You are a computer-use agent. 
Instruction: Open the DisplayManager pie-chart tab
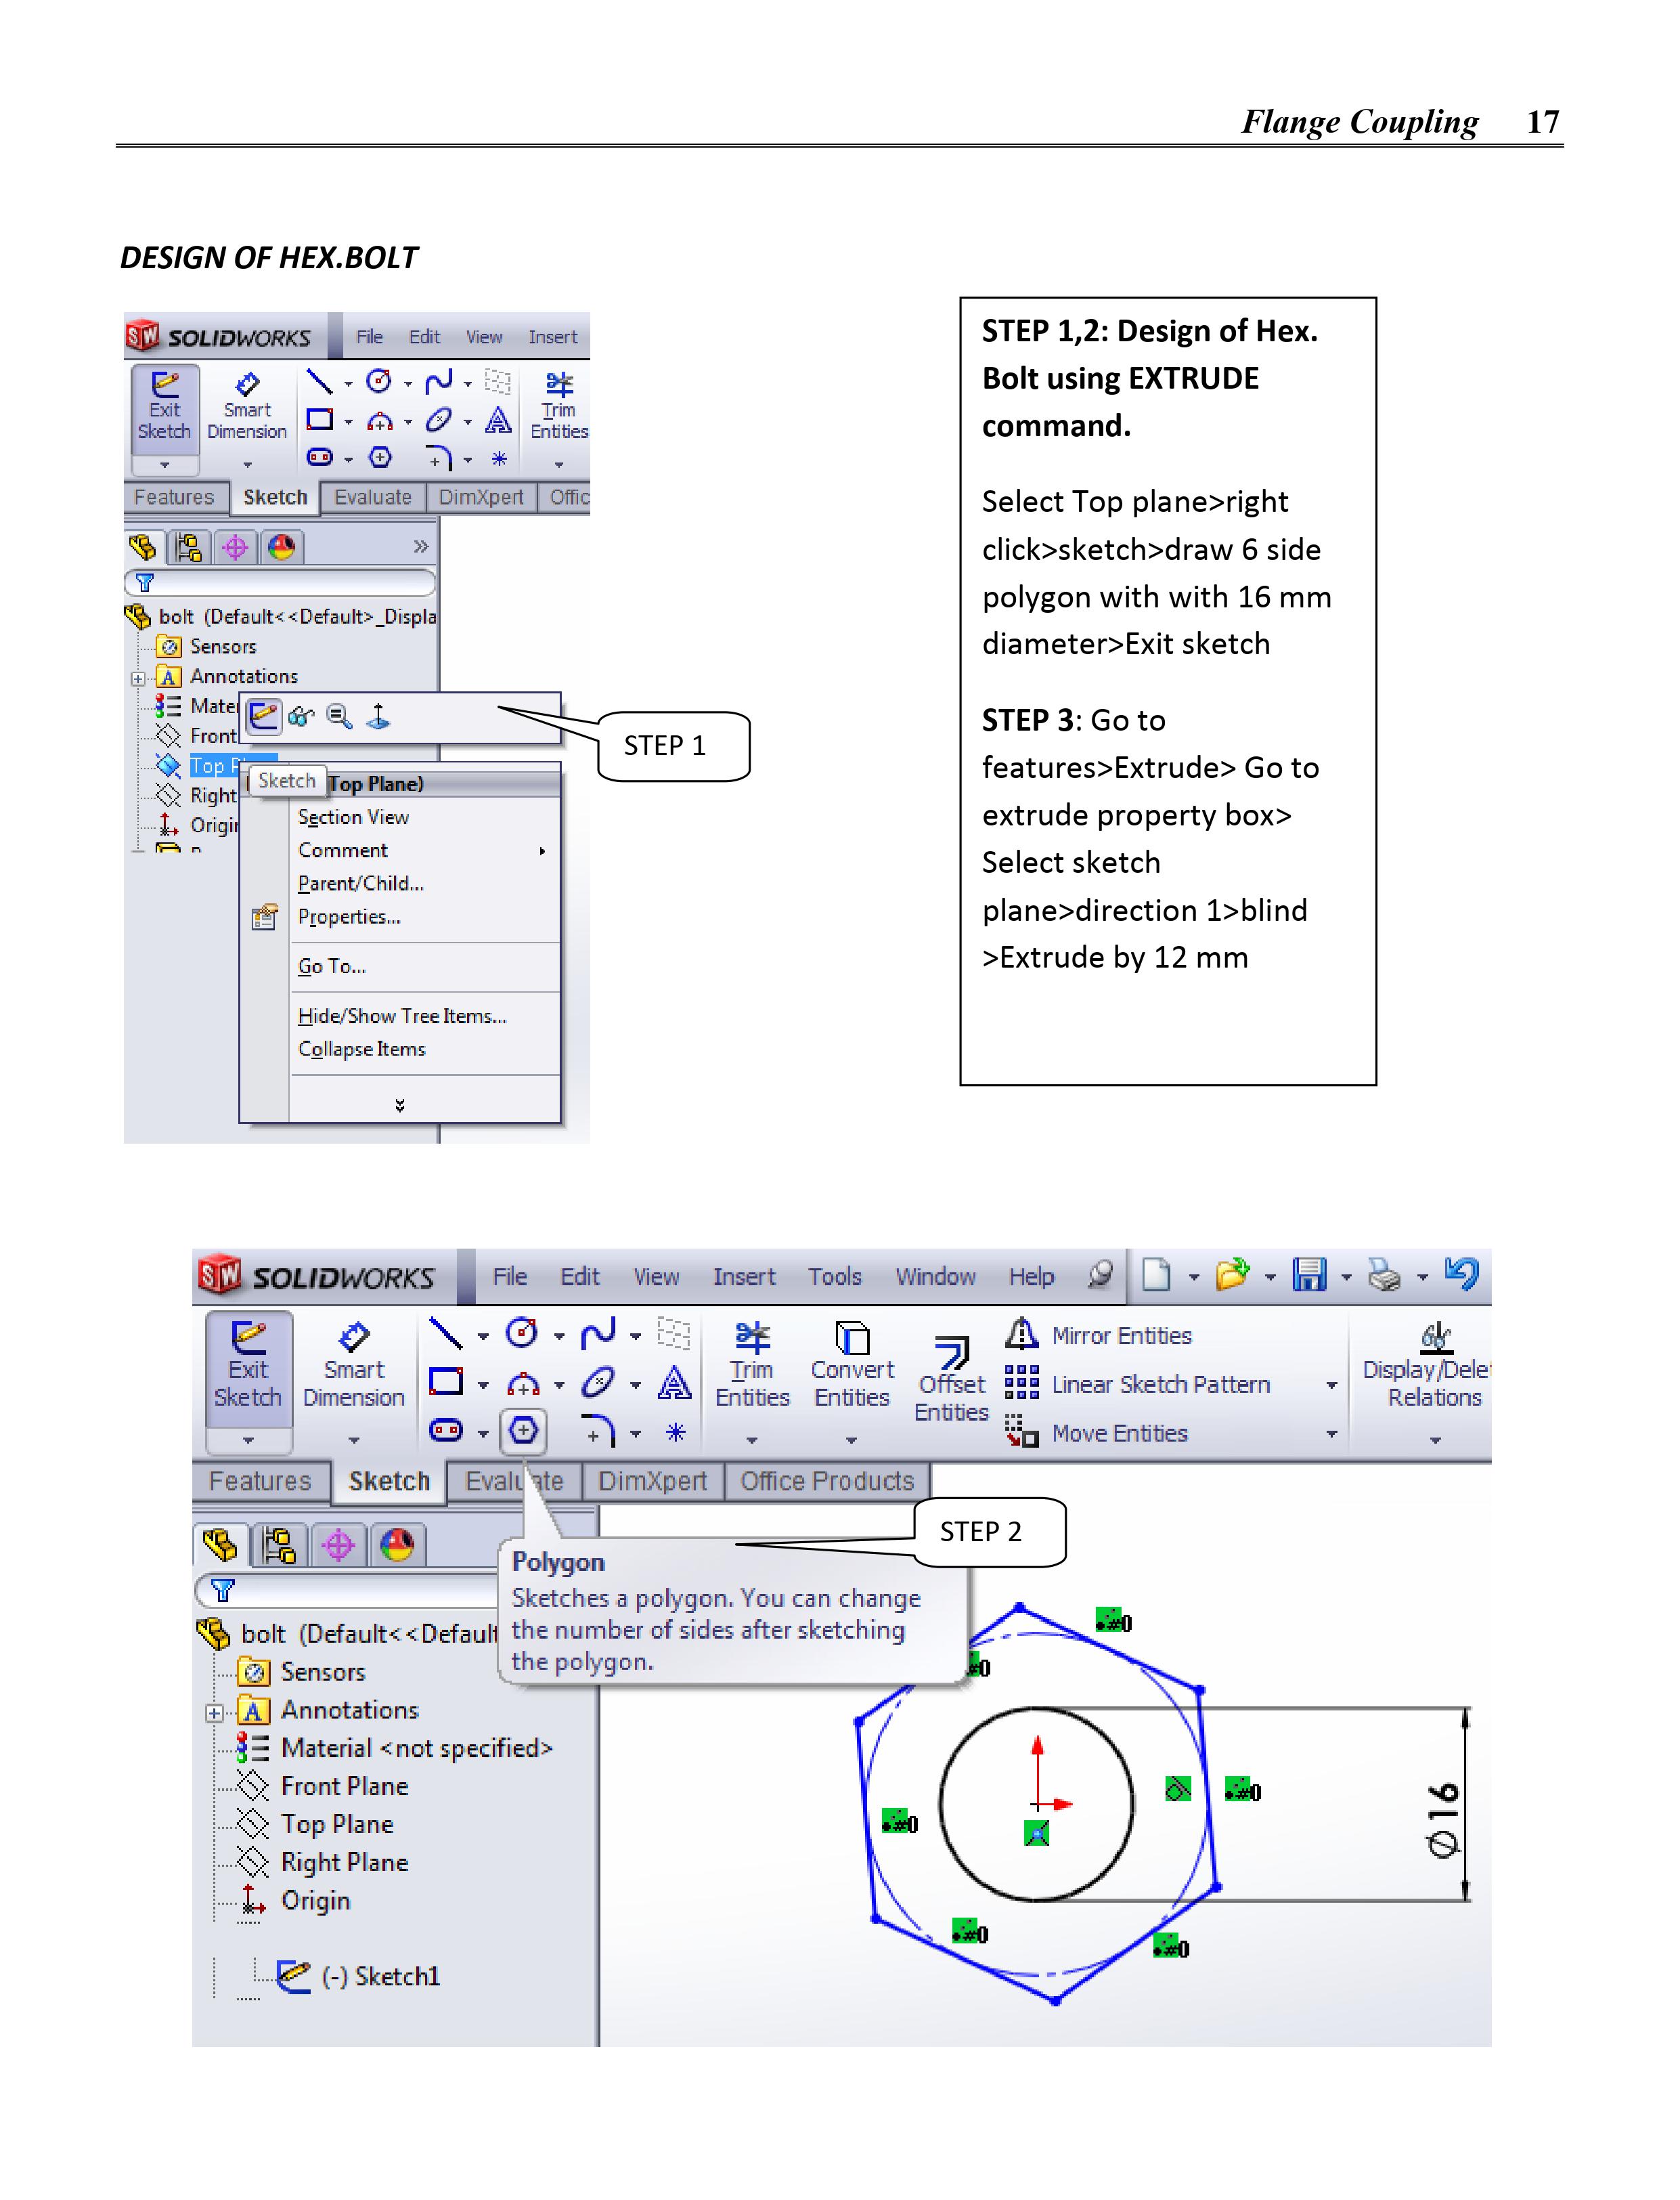398,1546
